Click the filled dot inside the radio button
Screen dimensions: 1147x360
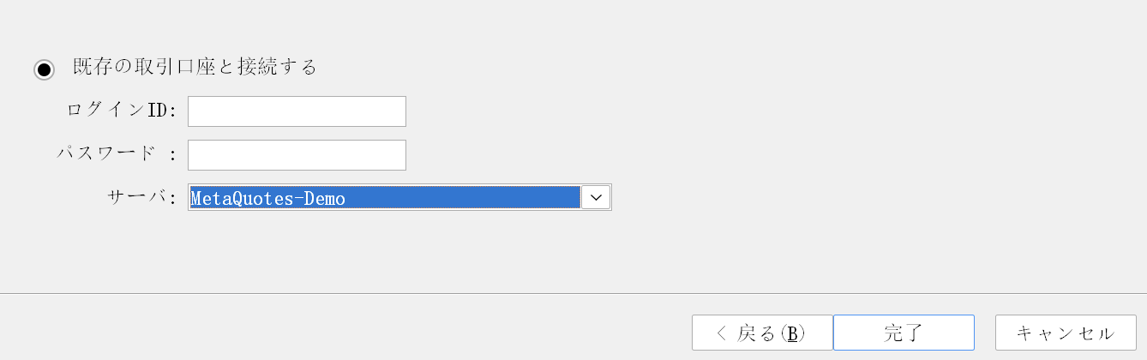[45, 69]
